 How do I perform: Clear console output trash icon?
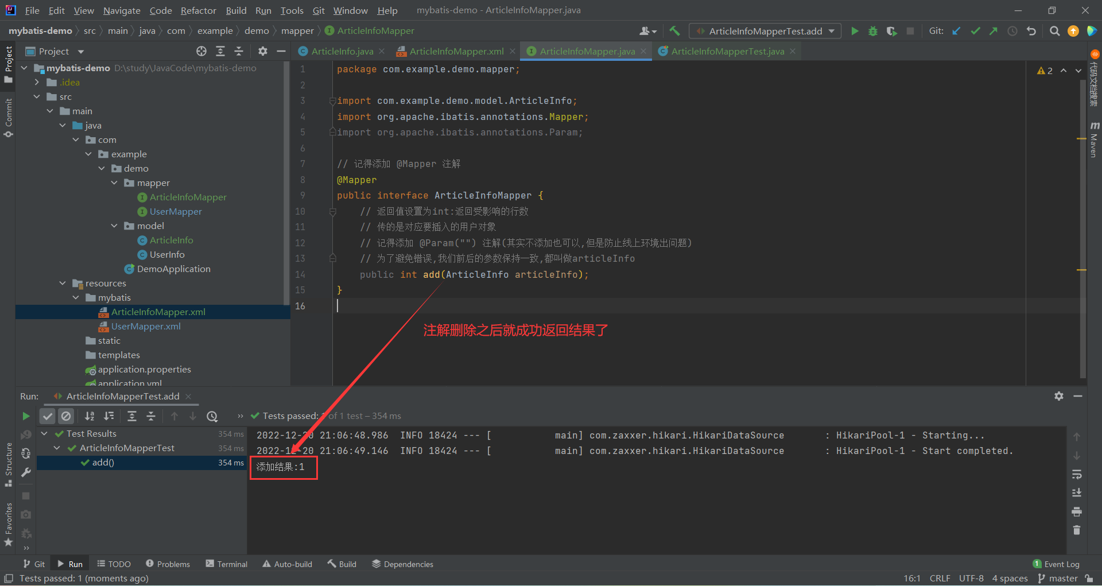[x=1077, y=530]
